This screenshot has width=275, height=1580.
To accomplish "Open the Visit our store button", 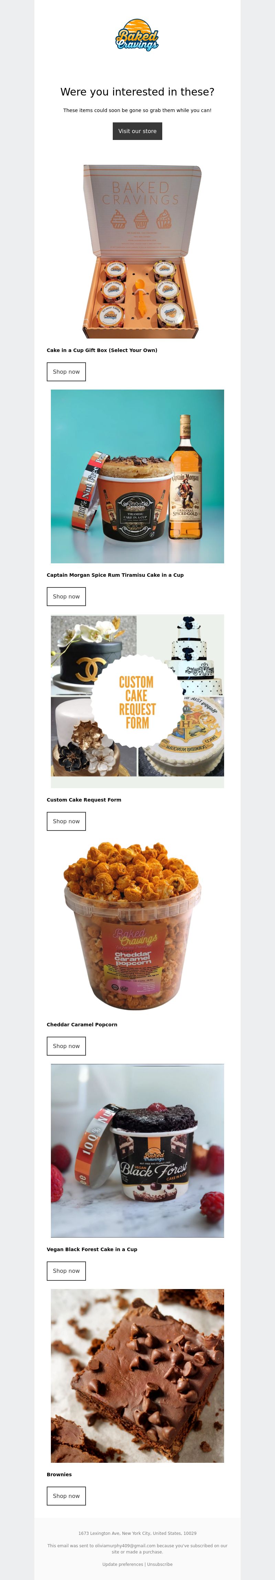I will point(137,131).
